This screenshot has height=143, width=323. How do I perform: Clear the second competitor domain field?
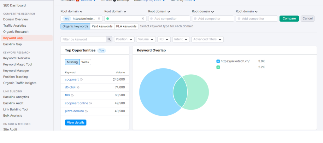click(x=143, y=19)
